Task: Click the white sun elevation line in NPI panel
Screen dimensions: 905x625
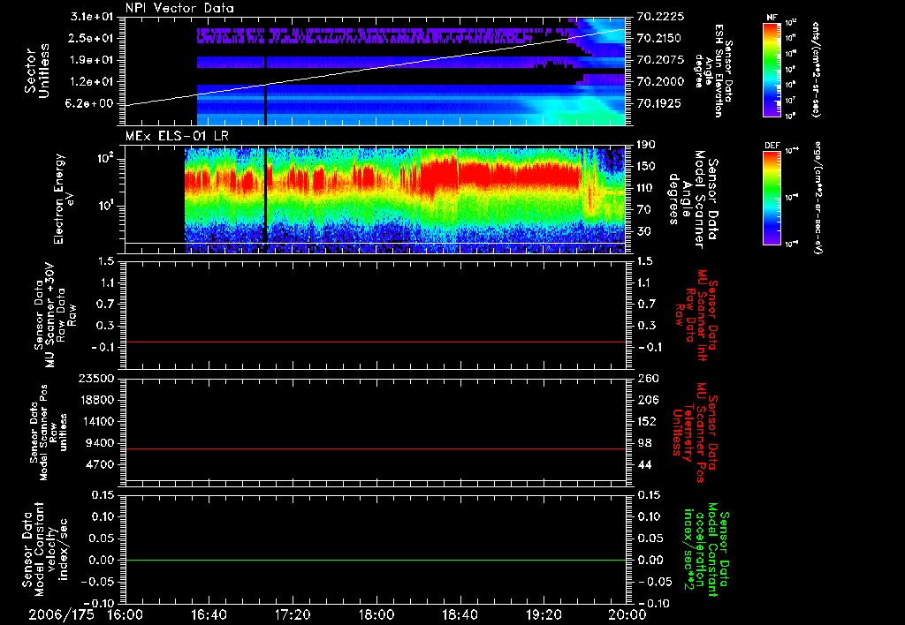Action: [x=375, y=67]
